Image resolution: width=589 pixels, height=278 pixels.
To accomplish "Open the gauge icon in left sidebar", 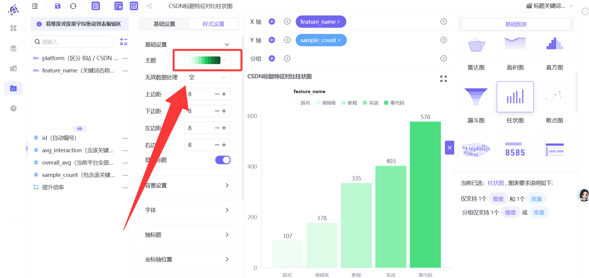I will click(13, 108).
